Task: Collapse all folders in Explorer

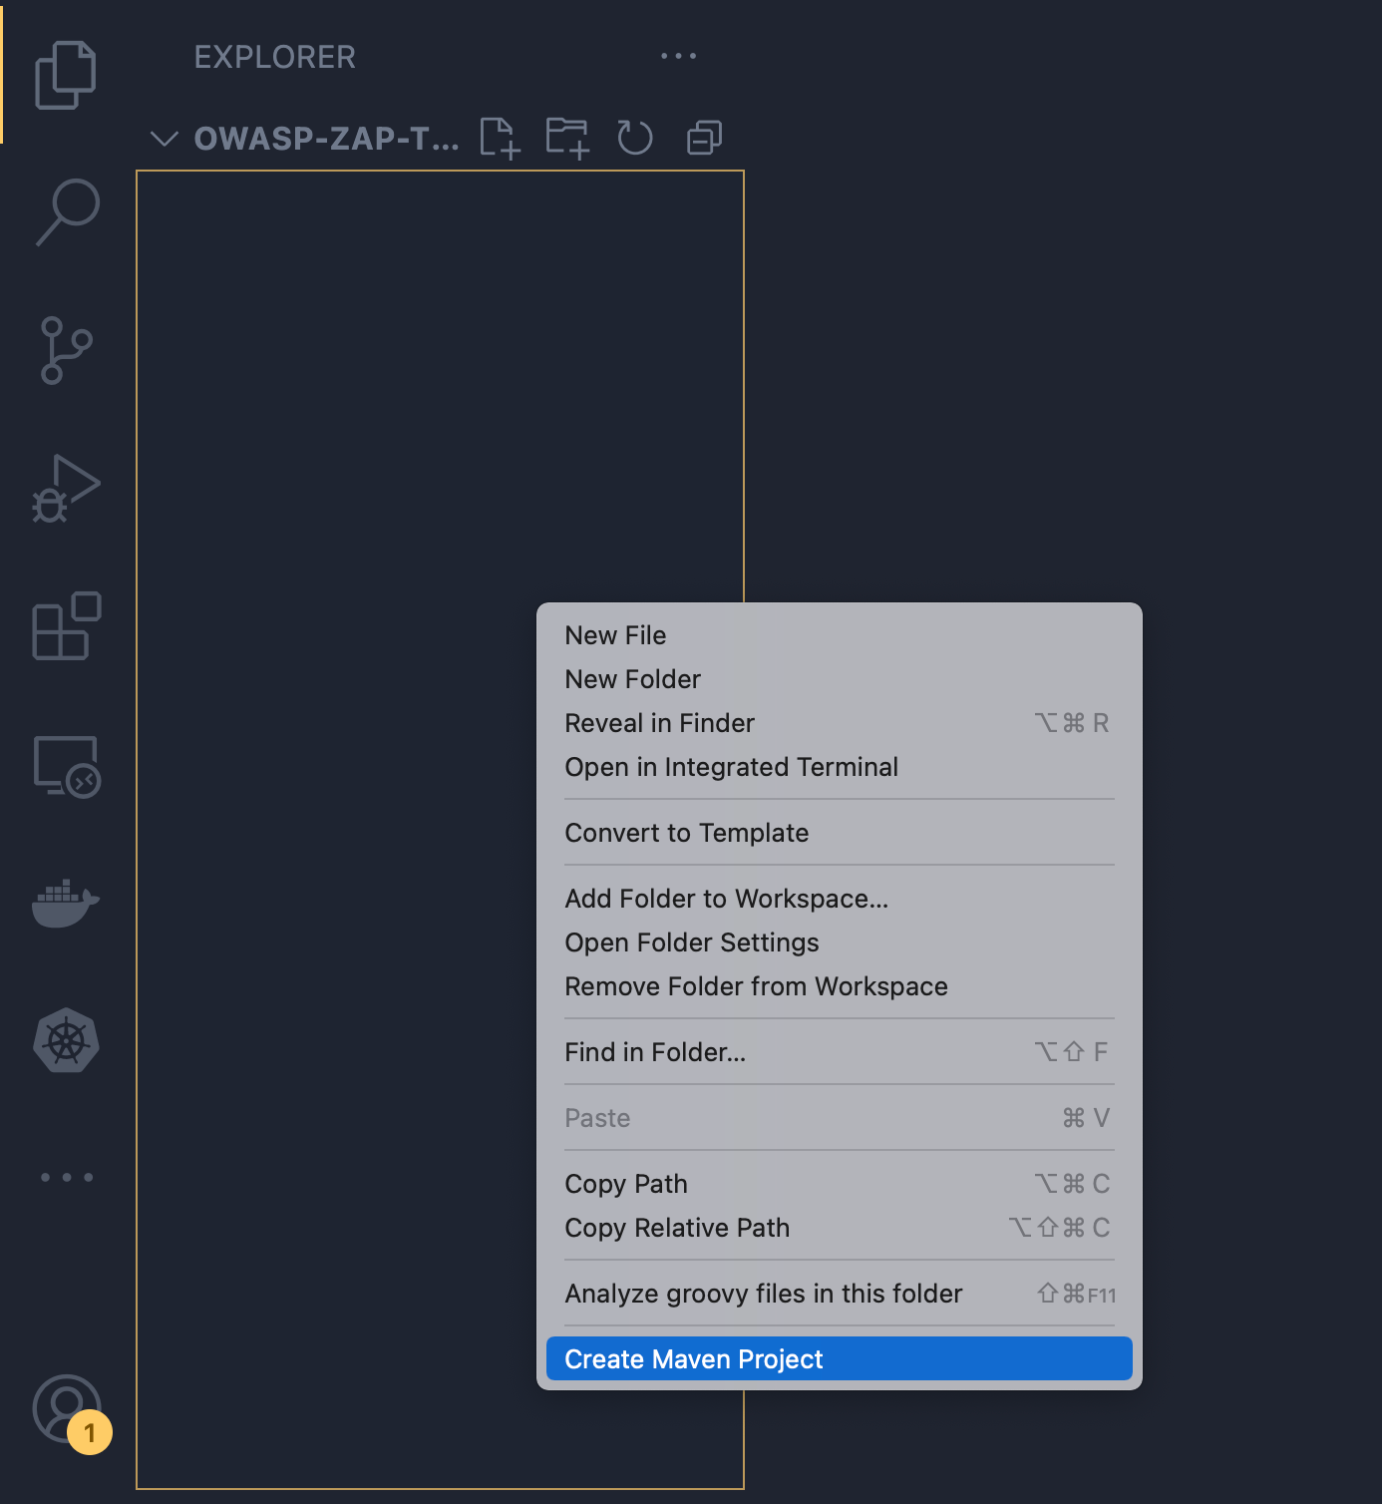Action: [x=703, y=138]
